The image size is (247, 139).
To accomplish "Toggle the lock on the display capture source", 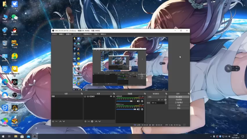I will click(114, 96).
